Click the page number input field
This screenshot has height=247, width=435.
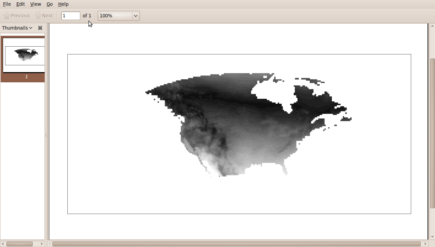(70, 16)
